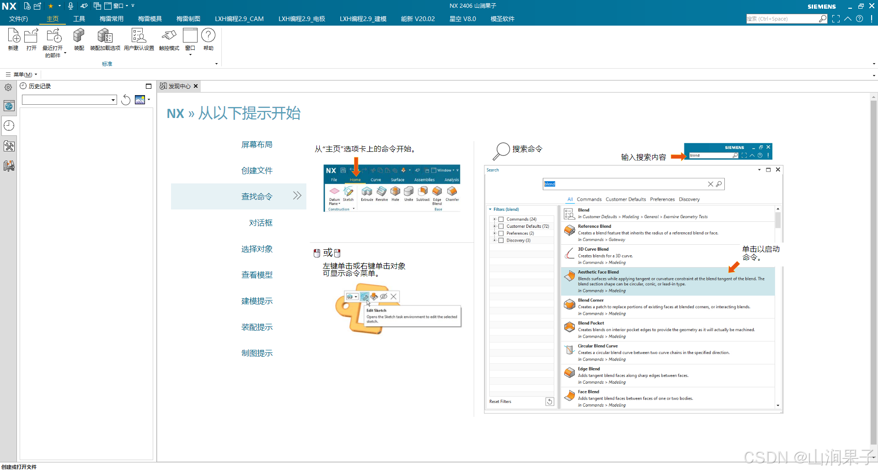Click the refresh arrow in History panel
The width and height of the screenshot is (878, 472).
pos(126,100)
